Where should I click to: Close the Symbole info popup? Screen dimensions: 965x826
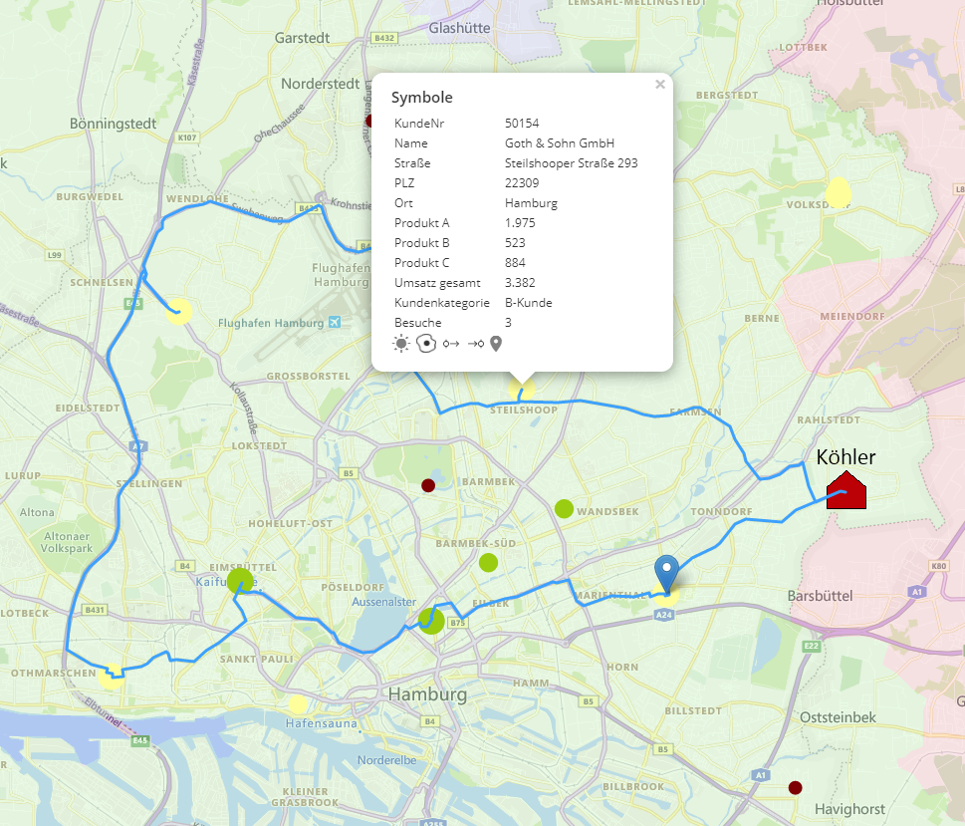coord(659,85)
